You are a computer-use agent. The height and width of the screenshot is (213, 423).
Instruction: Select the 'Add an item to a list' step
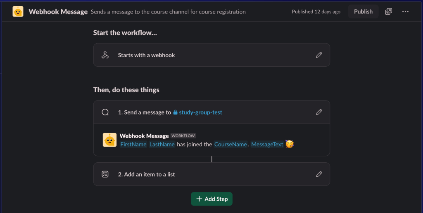coord(211,174)
